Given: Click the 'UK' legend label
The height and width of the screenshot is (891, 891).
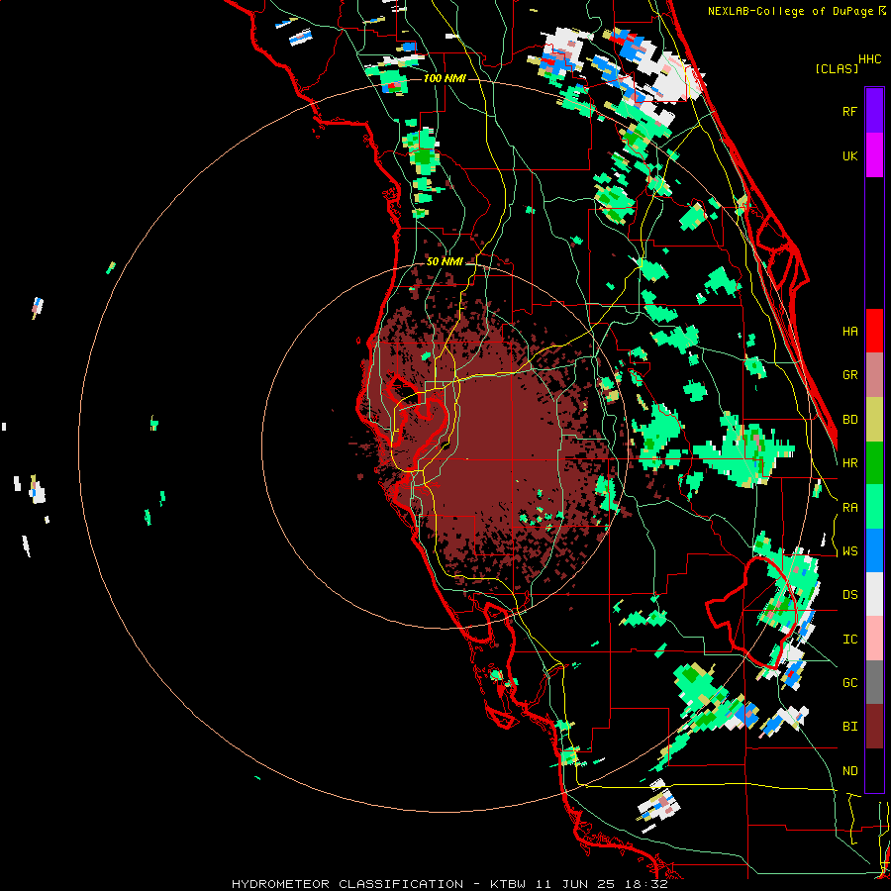Looking at the screenshot, I should click(x=849, y=156).
